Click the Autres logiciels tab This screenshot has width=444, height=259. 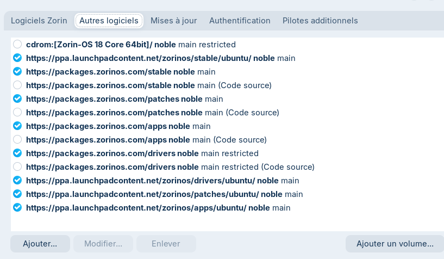(109, 21)
